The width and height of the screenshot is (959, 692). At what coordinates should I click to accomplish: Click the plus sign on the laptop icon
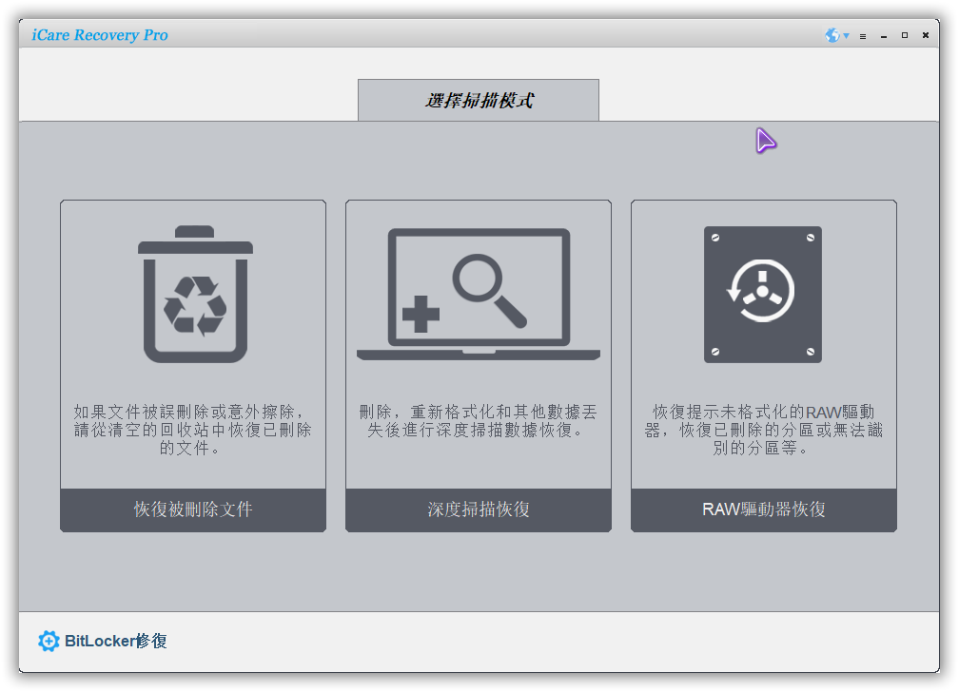click(x=421, y=314)
